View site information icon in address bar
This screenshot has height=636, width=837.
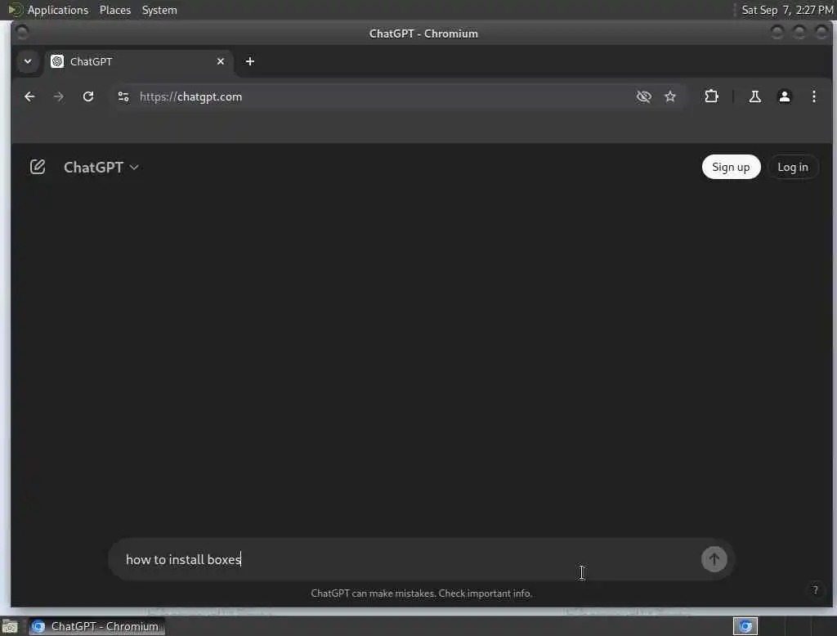tap(123, 96)
